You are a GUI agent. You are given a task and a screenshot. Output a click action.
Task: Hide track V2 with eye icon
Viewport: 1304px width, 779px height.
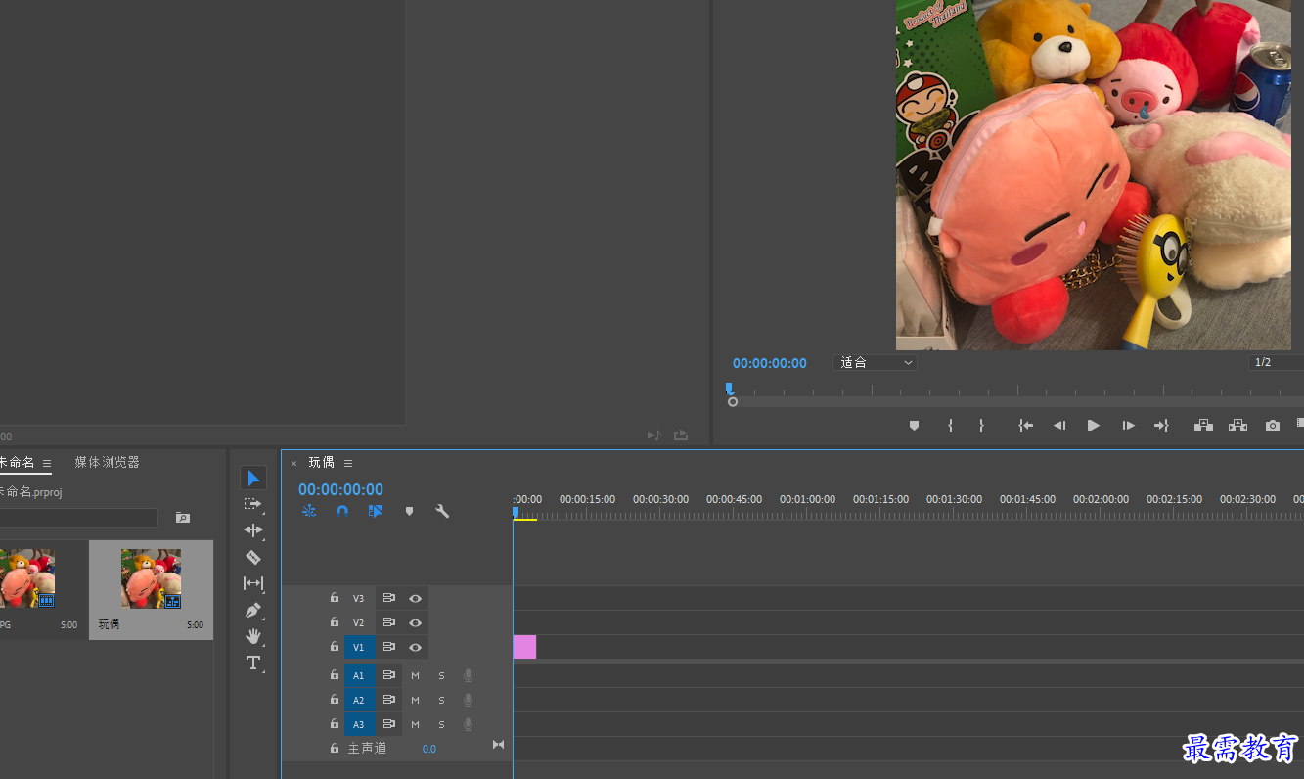(415, 622)
